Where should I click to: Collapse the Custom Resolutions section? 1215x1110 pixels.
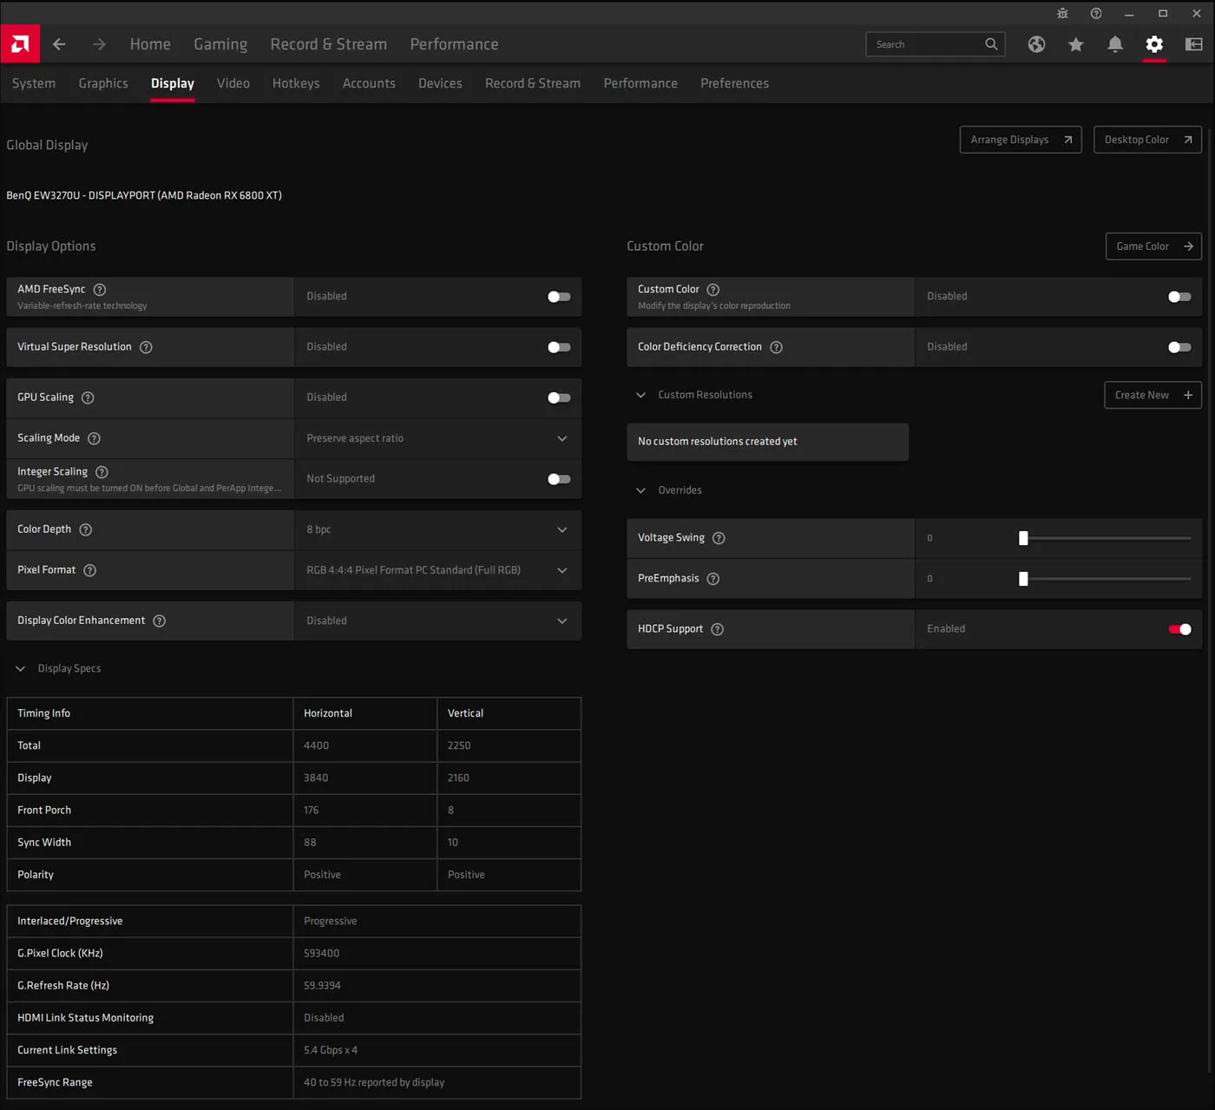click(x=640, y=395)
